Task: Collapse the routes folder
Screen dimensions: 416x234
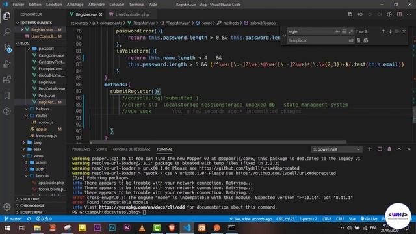Action: tap(42, 116)
